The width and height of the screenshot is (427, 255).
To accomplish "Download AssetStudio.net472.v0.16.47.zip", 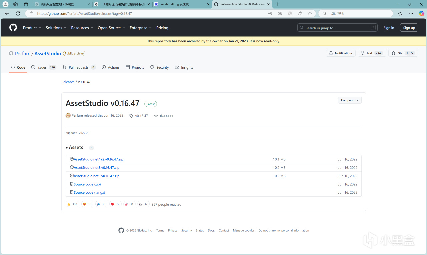I will [98, 159].
